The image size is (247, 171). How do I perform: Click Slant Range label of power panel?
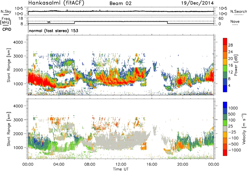pyautogui.click(x=9, y=65)
